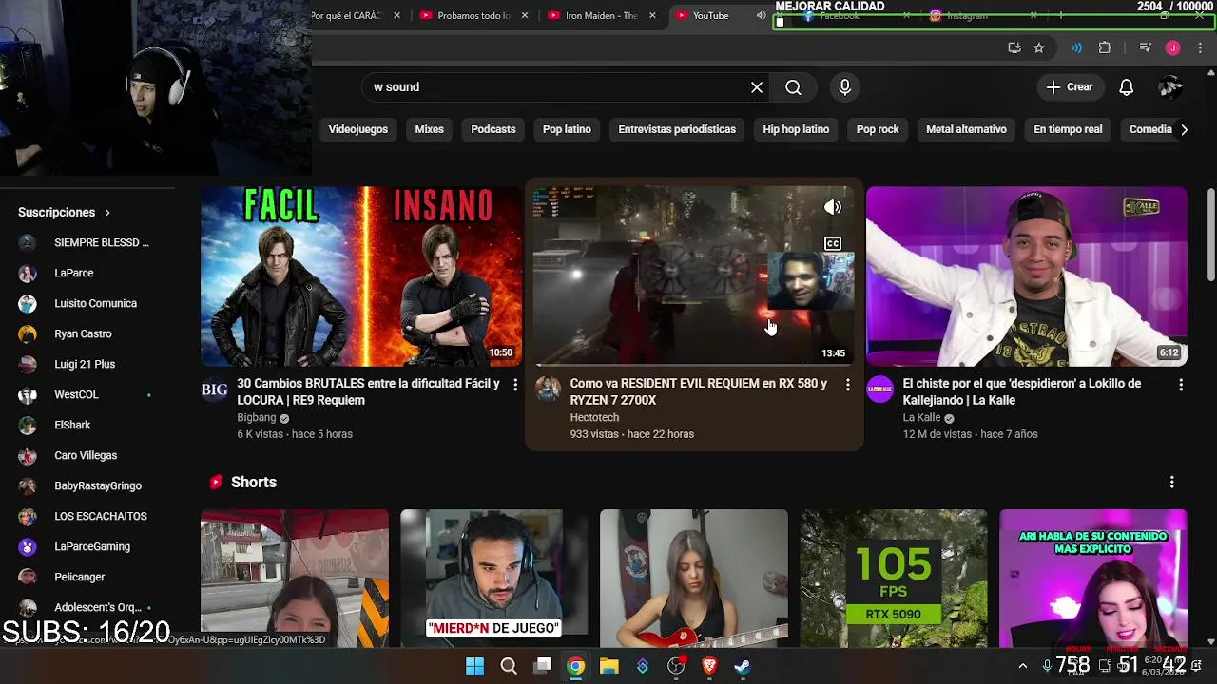Open the Chrome profile avatar 'J'
The height and width of the screenshot is (684, 1217).
point(1173,48)
